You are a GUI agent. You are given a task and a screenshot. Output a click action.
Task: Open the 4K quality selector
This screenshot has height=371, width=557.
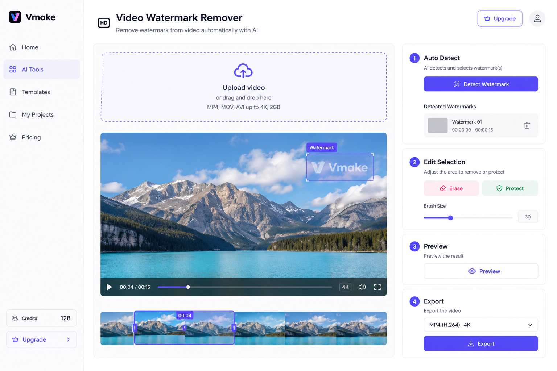pos(345,287)
